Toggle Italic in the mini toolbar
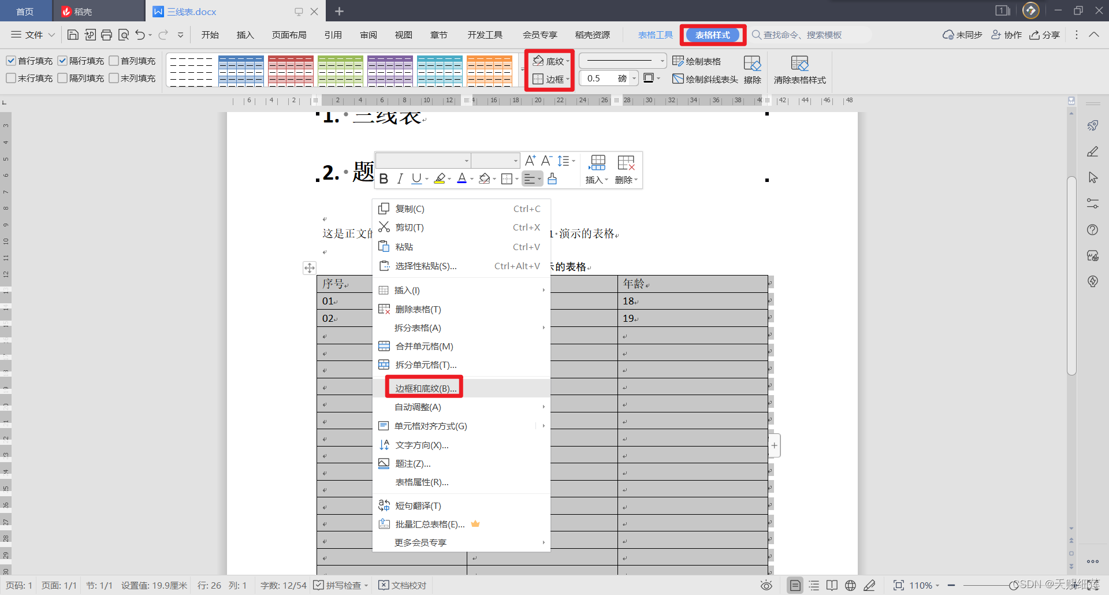1109x595 pixels. (x=400, y=179)
